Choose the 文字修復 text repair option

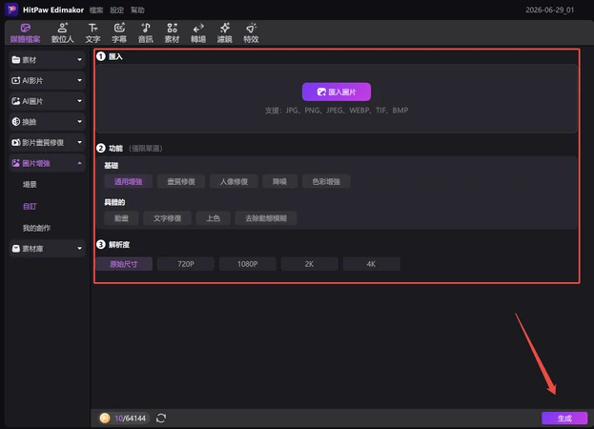(x=167, y=218)
